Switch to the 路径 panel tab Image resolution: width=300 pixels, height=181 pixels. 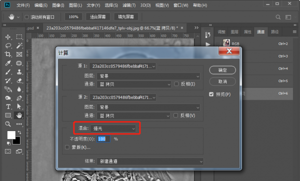coord(274,32)
